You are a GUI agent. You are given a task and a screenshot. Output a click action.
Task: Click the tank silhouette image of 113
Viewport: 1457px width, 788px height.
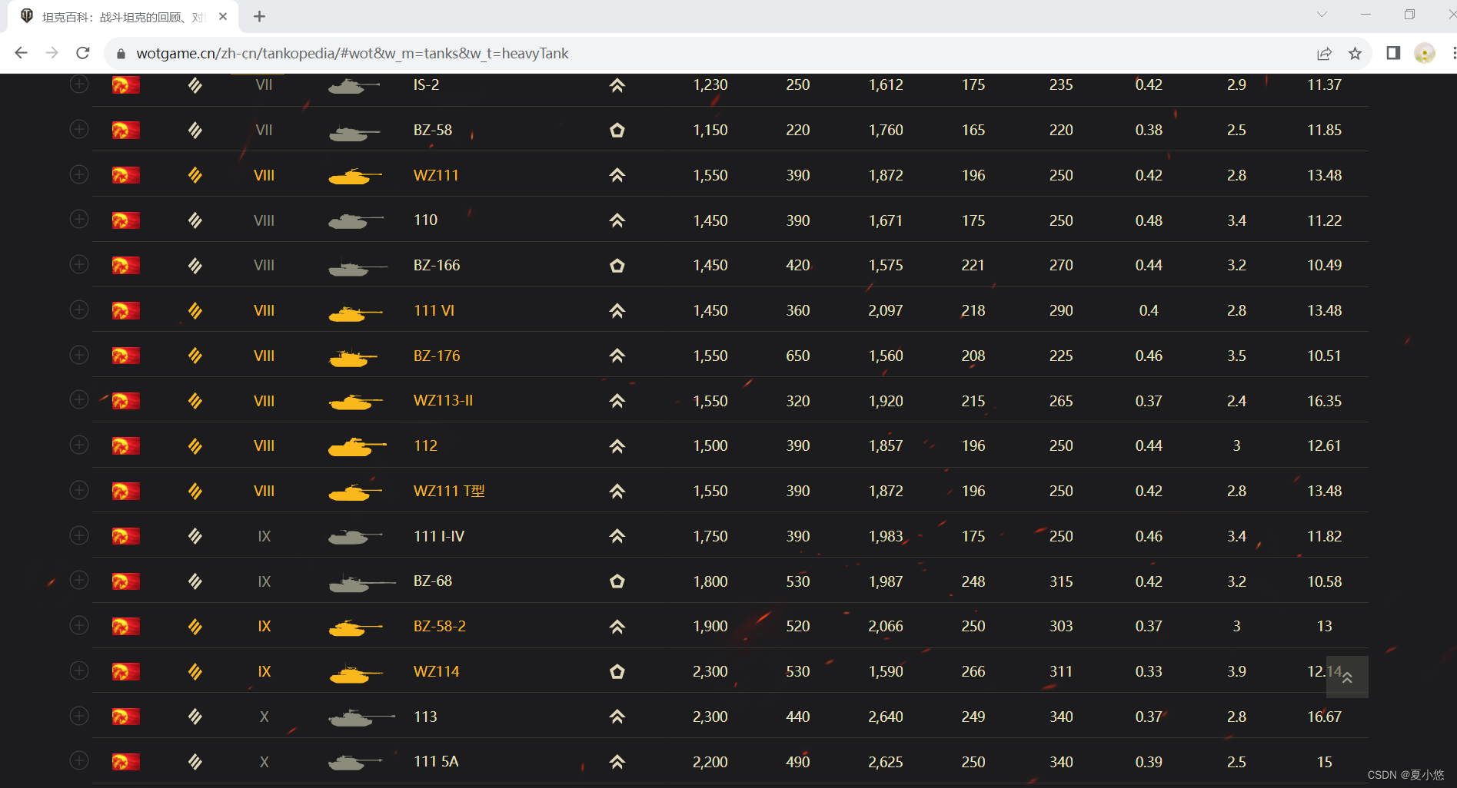click(361, 717)
